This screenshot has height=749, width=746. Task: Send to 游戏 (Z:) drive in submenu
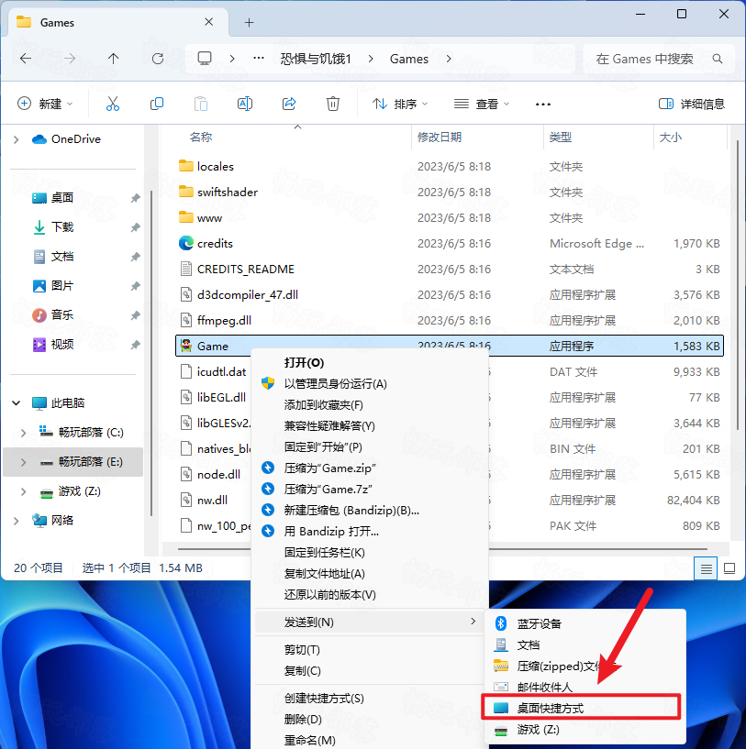[x=585, y=730]
